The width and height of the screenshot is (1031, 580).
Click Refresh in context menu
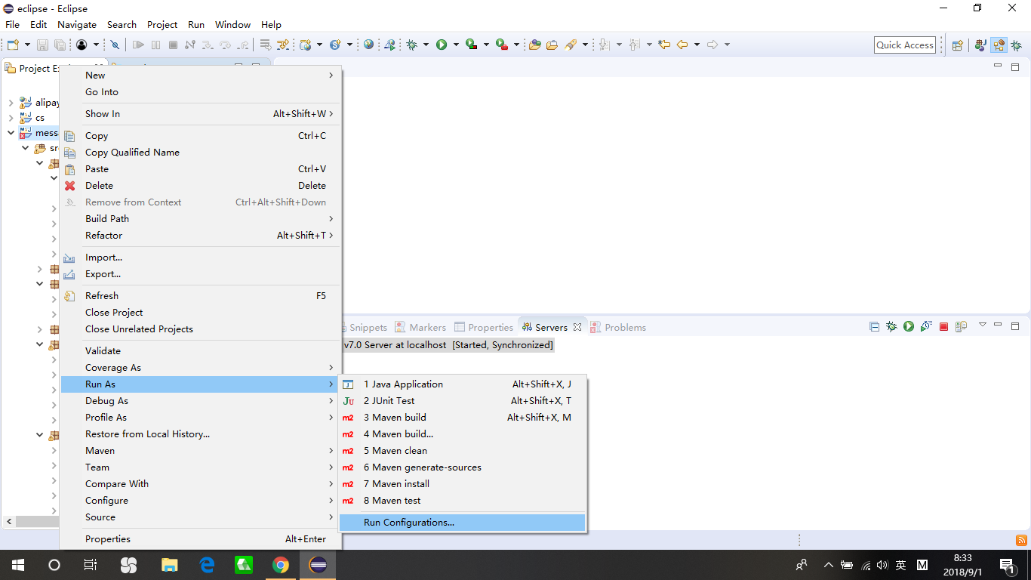tap(200, 296)
